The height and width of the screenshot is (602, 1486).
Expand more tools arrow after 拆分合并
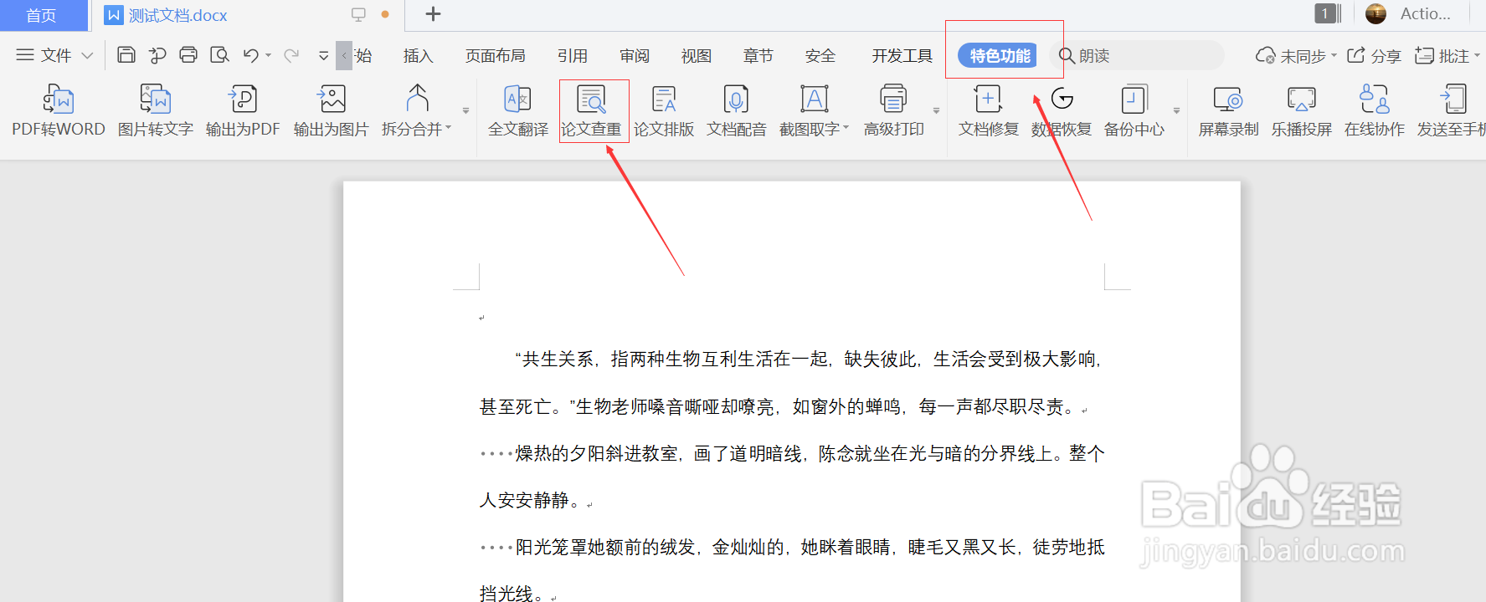click(x=466, y=110)
